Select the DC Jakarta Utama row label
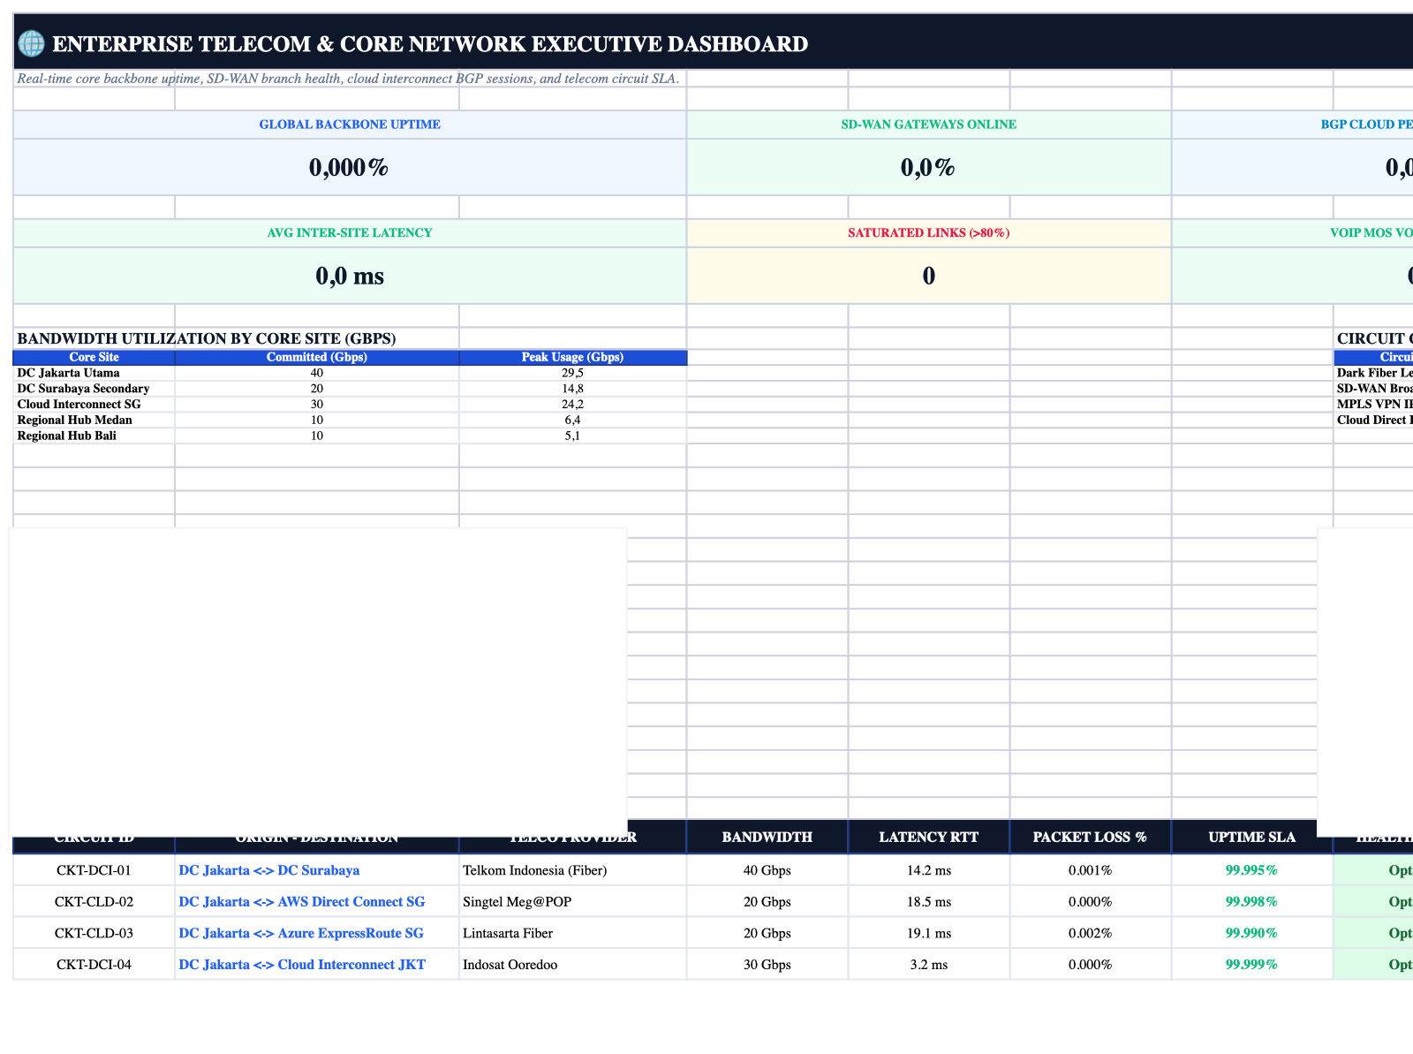 click(68, 373)
